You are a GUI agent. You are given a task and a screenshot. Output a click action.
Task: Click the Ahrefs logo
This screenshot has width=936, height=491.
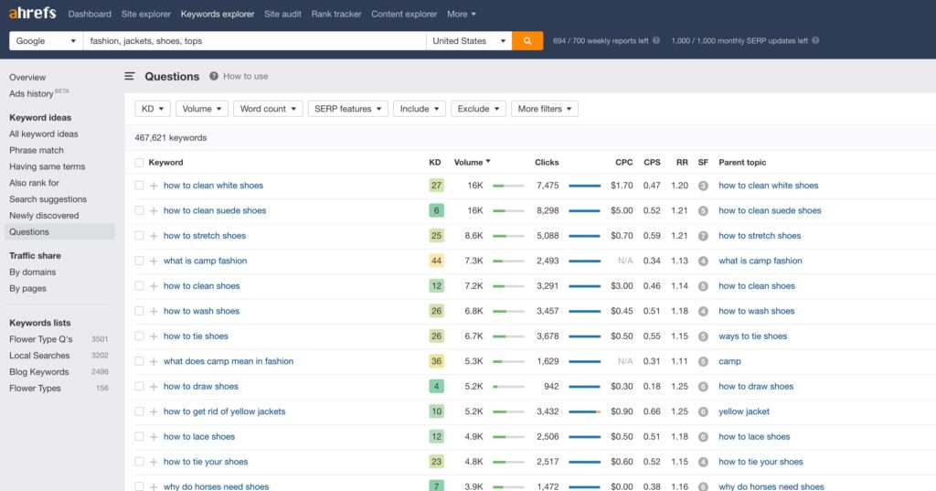coord(32,13)
